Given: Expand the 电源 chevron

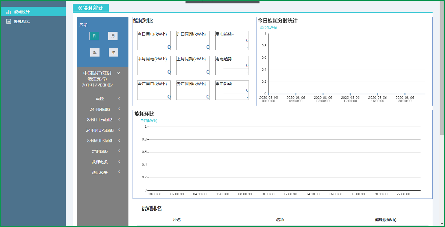Looking at the screenshot, I should pos(119,99).
